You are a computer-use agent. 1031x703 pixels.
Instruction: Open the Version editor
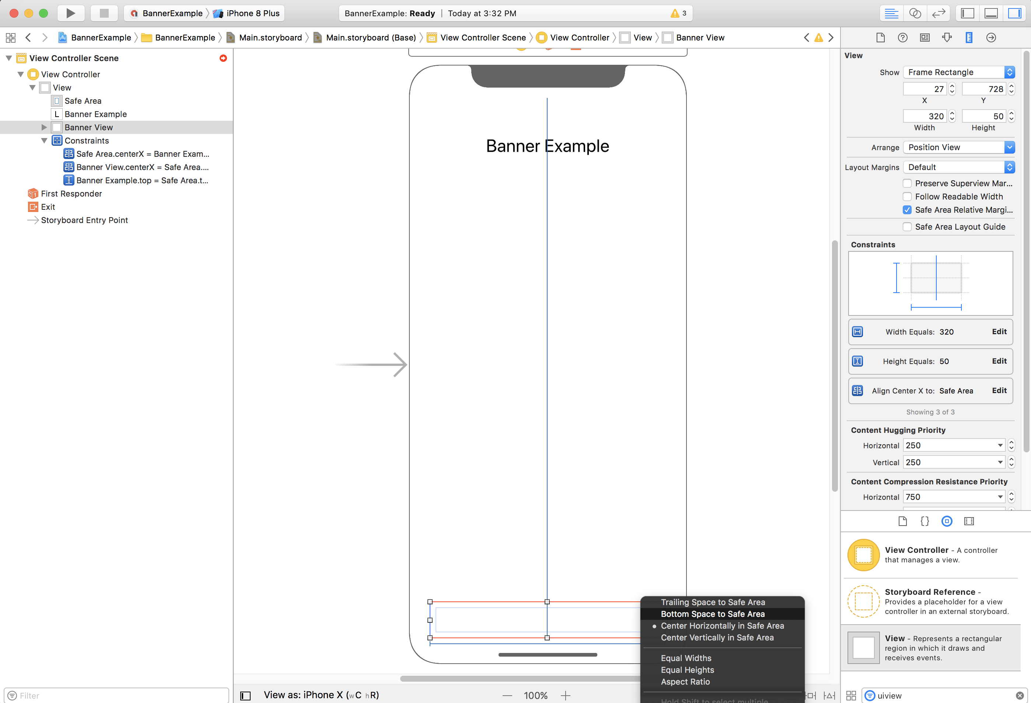938,13
